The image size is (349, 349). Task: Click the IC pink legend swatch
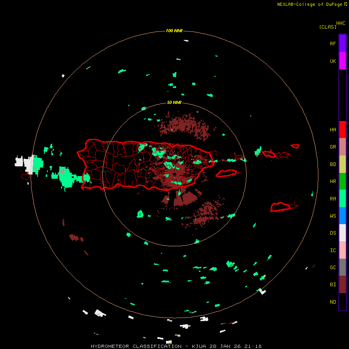342,250
